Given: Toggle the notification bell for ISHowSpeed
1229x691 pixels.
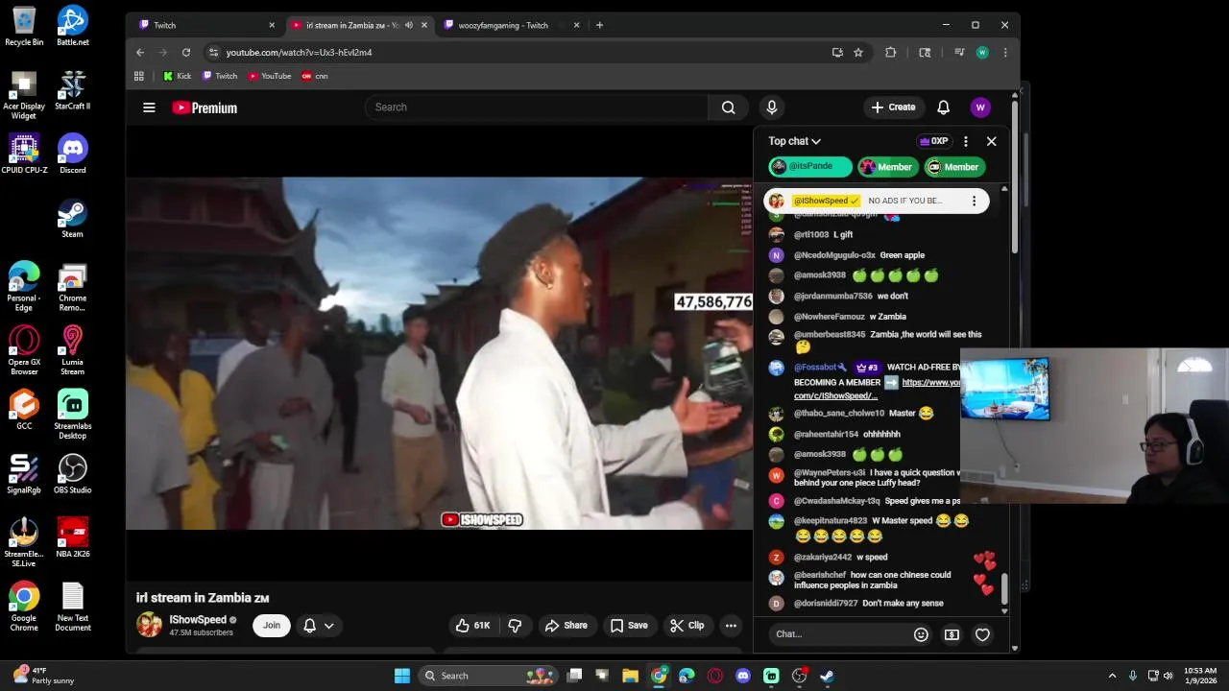Looking at the screenshot, I should coord(310,626).
